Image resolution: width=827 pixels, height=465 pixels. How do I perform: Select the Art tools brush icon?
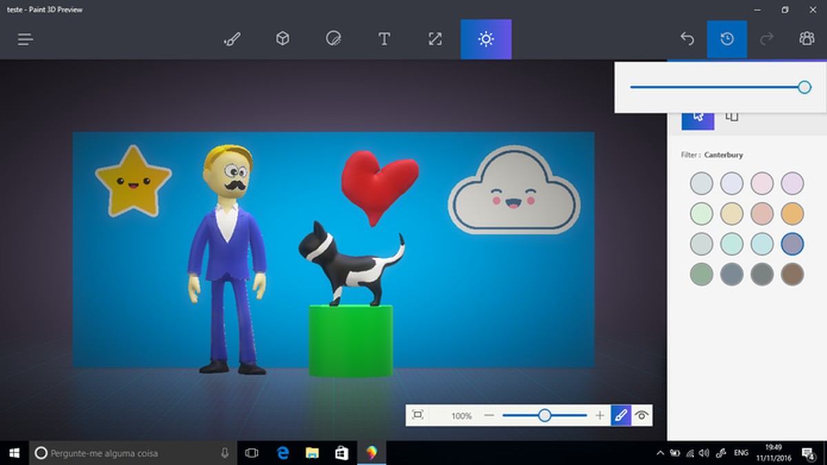point(232,39)
